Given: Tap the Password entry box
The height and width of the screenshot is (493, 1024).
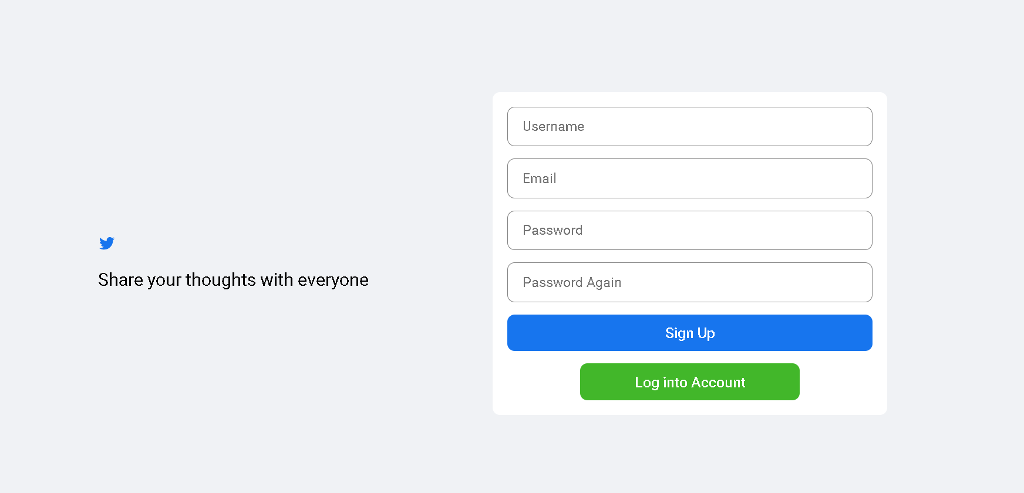Looking at the screenshot, I should pyautogui.click(x=689, y=230).
